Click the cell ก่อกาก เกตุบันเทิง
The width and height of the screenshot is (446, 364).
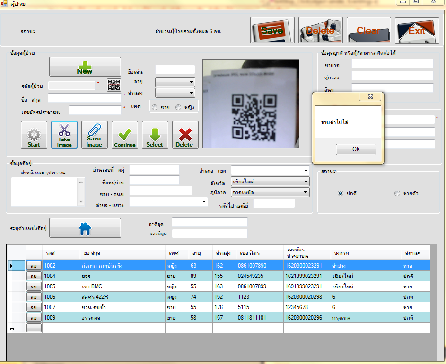pos(122,266)
